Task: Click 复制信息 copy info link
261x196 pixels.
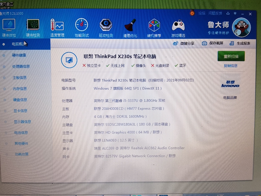Action: [231, 66]
